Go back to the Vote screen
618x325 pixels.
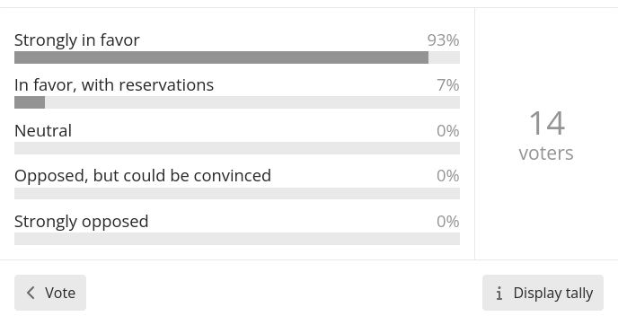point(50,293)
